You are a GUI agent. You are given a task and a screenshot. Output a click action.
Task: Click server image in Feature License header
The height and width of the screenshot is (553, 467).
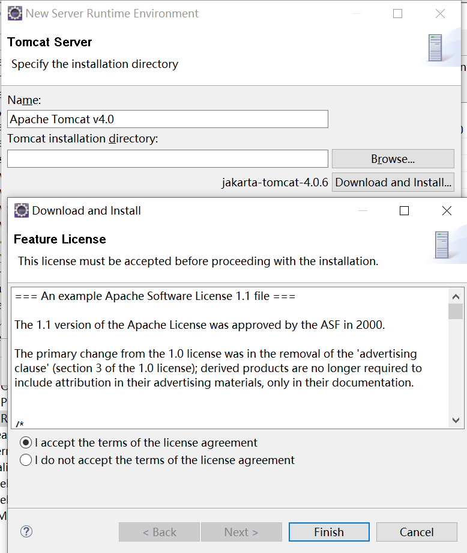[x=442, y=245]
